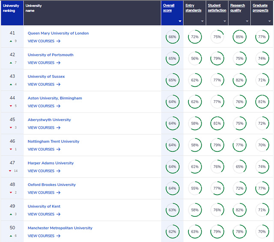Viewport: 274px width, 242px height.
Task: Open University of Sussex link
Action: pyautogui.click(x=46, y=77)
